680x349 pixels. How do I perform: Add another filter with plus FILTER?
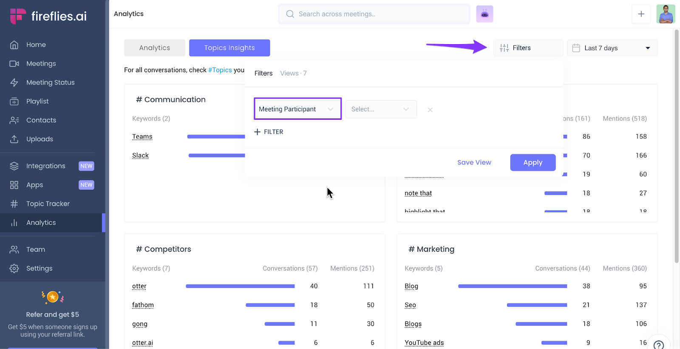click(269, 132)
